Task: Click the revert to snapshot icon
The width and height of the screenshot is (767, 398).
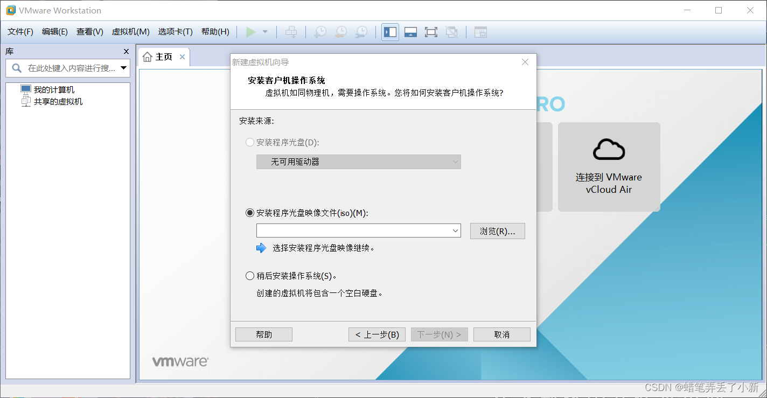Action: tap(340, 32)
